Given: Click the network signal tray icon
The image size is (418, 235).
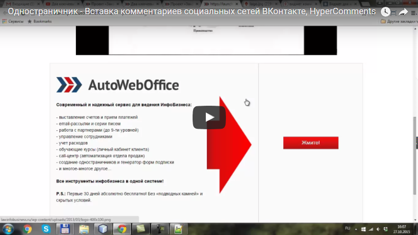Looking at the screenshot, I should (371, 229).
